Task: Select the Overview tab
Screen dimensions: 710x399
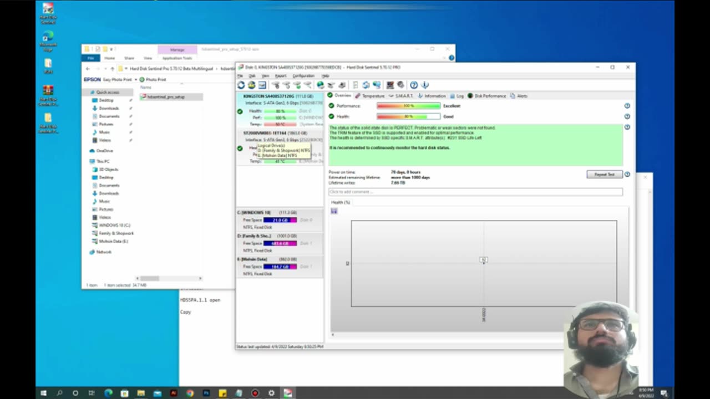Action: (x=339, y=96)
